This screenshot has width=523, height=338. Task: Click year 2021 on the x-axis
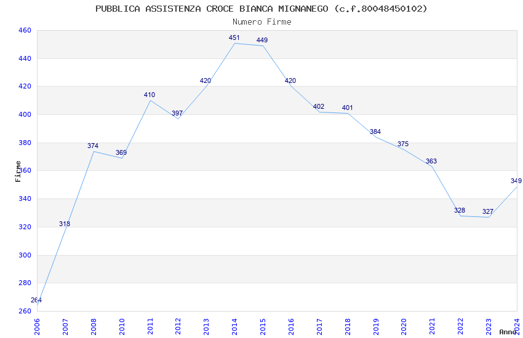[433, 327]
